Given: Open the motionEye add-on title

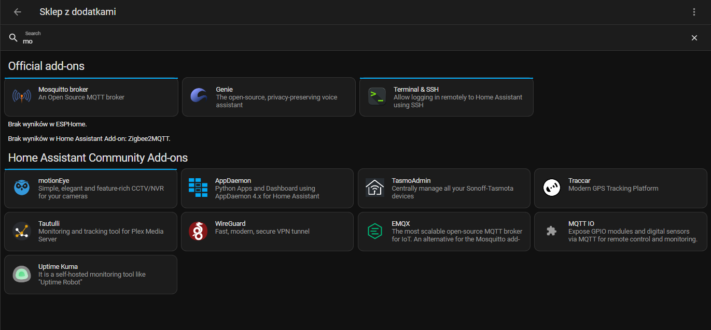Looking at the screenshot, I should 54,181.
